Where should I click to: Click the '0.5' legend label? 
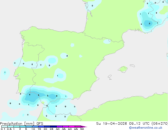pos(9,129)
